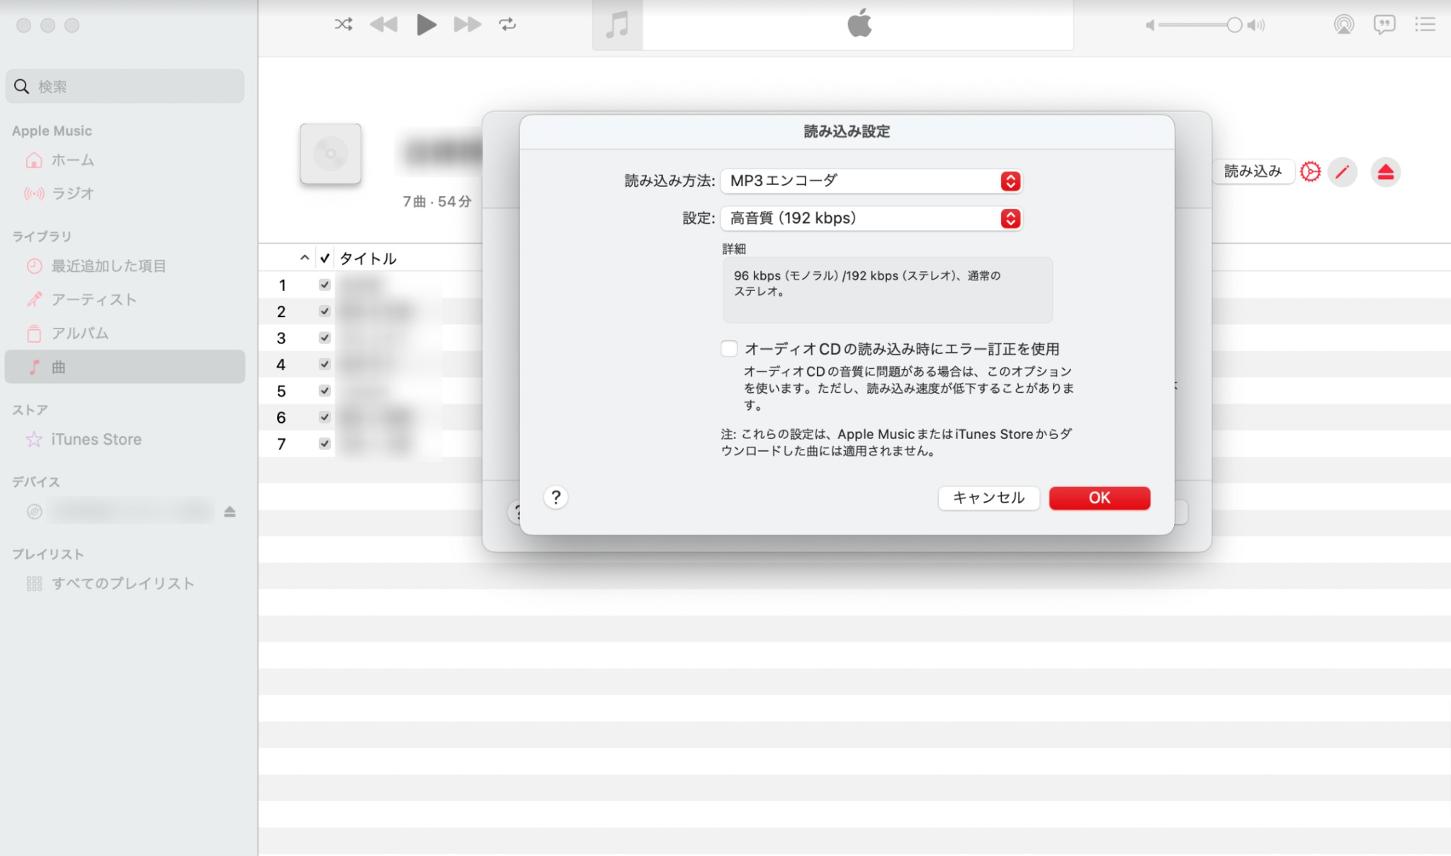Image resolution: width=1451 pixels, height=856 pixels.
Task: Uncheck track 3 checkbox
Action: tap(324, 338)
